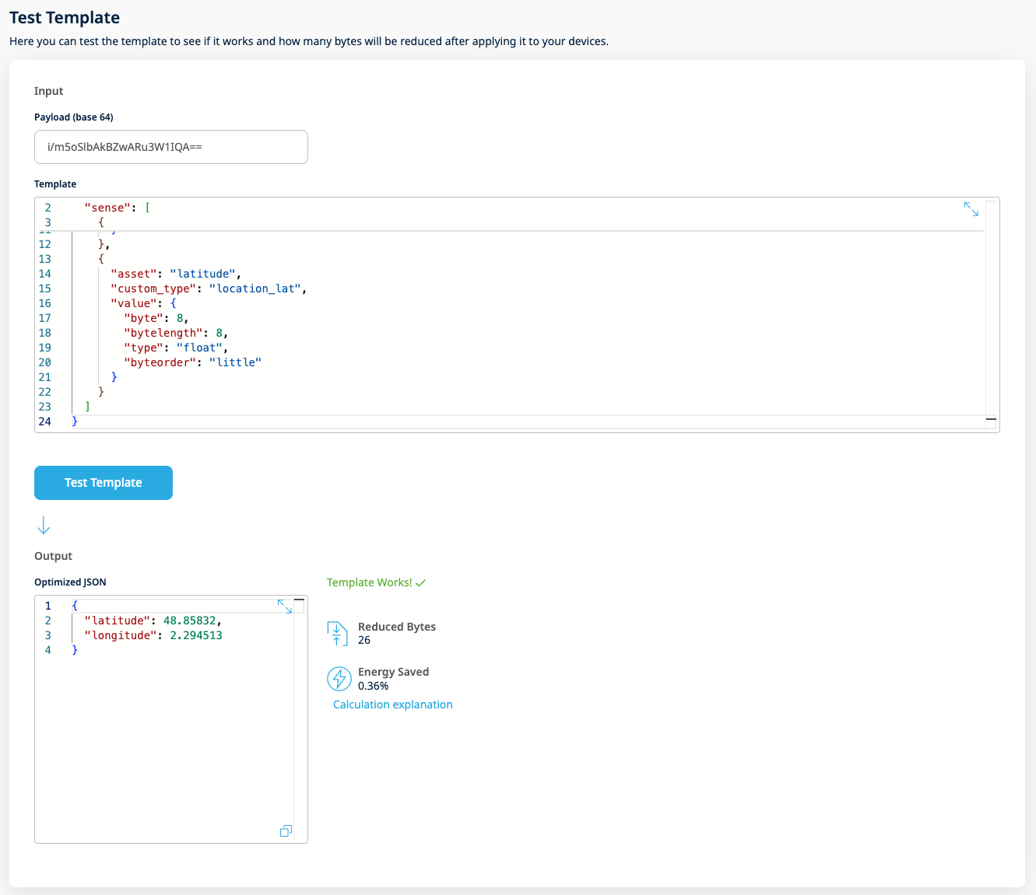
Task: Click the "value": { line in template
Action: pos(143,303)
